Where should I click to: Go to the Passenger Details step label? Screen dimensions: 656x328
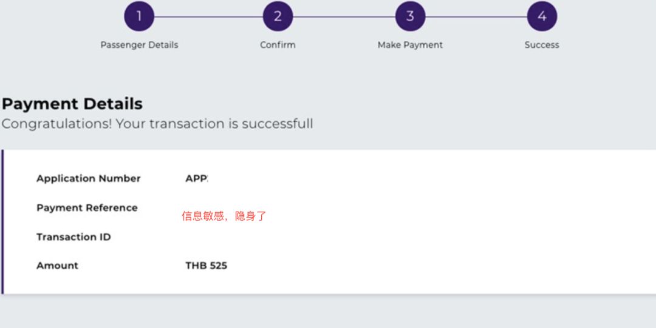tap(139, 45)
